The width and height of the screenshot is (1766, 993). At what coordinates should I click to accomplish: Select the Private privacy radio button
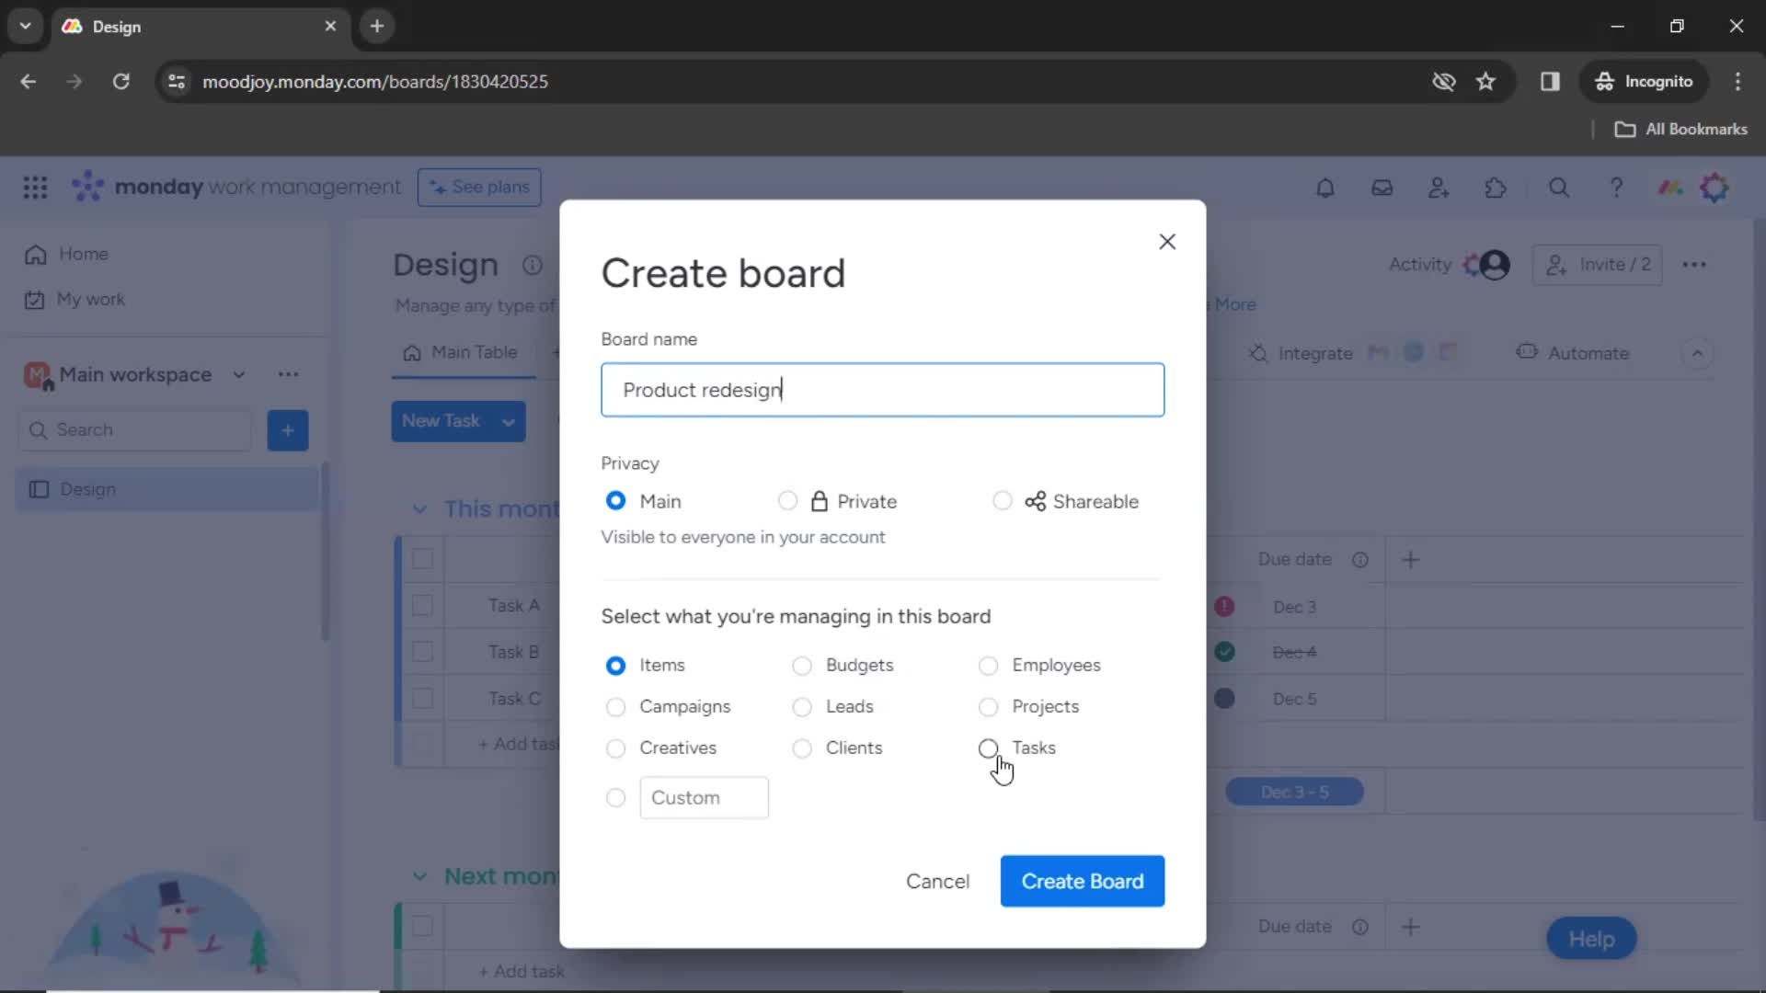point(786,501)
